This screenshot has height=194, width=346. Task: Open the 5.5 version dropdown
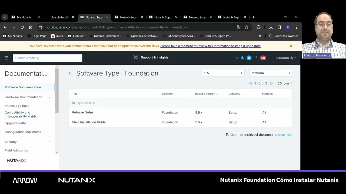[x=223, y=73]
